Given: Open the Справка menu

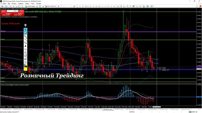Looking at the screenshot, I should 39,3.
